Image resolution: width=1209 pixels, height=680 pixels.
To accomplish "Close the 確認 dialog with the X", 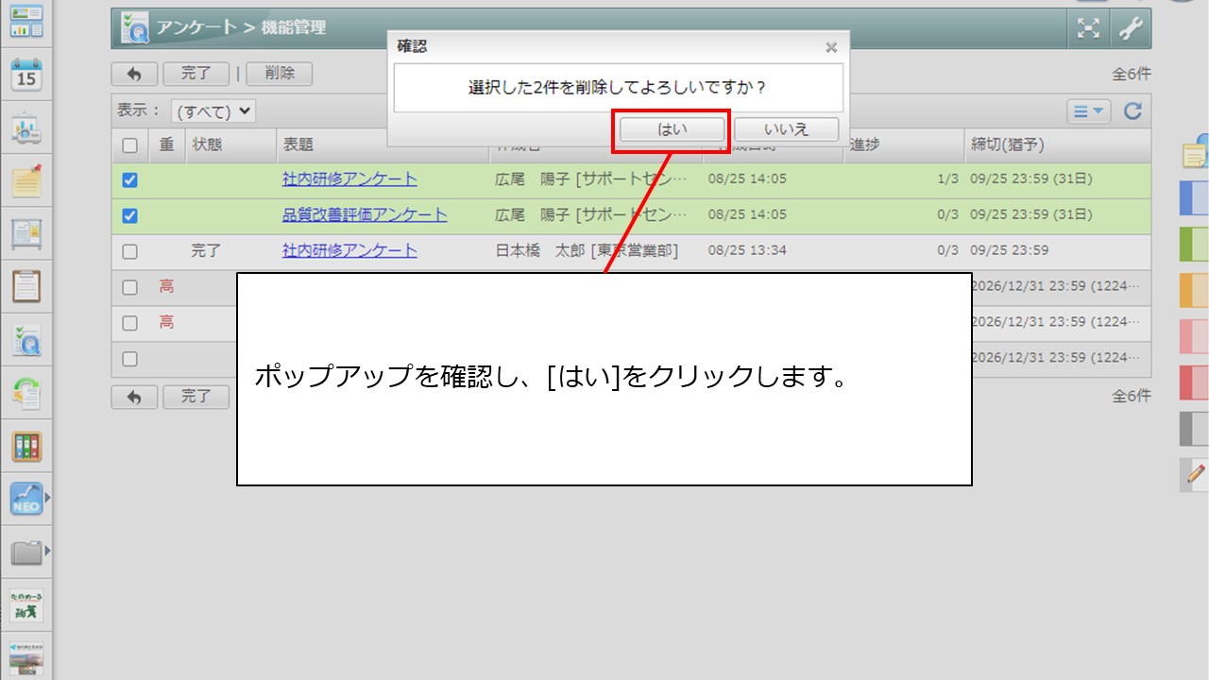I will tap(831, 47).
